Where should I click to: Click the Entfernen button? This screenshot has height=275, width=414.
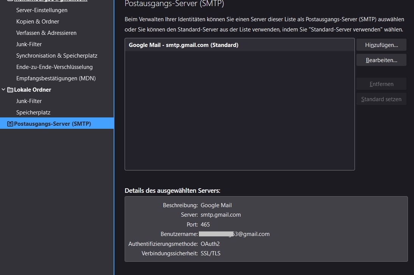click(381, 84)
